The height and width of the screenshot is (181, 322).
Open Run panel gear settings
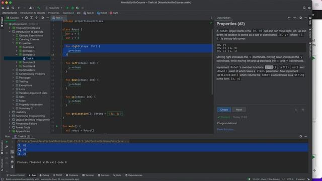(301, 136)
